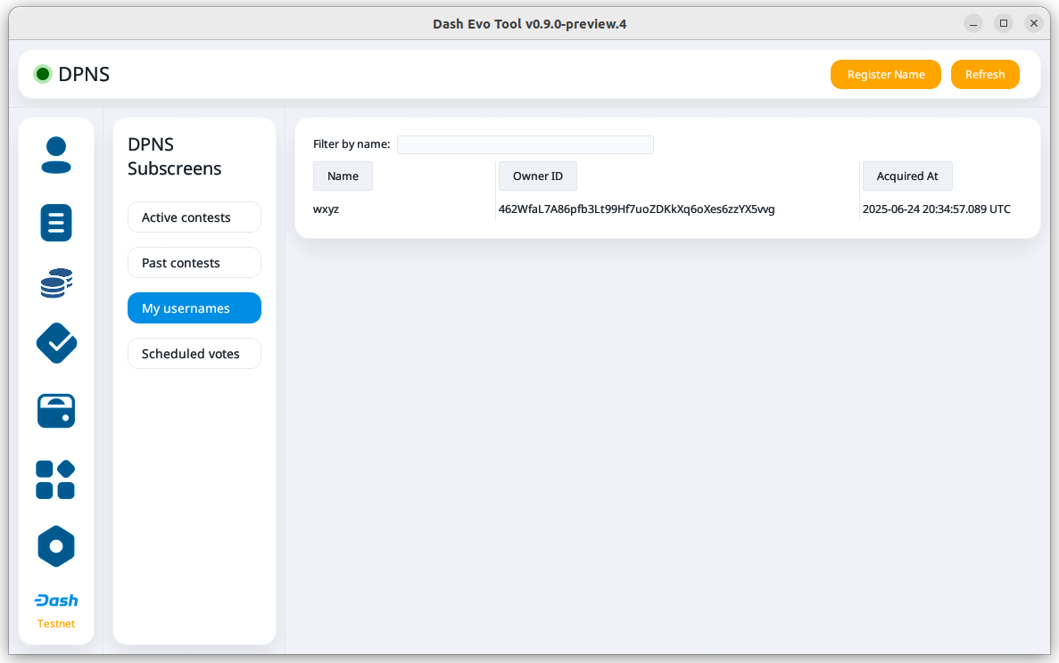Select the My usernames subscreen

coord(194,308)
